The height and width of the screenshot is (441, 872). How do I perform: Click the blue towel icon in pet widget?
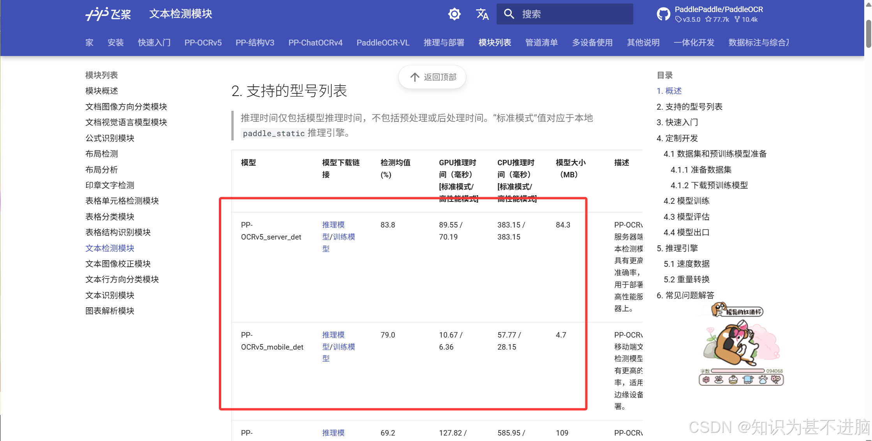[748, 380]
